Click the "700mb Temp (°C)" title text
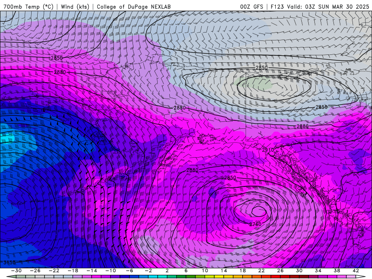The height and width of the screenshot is (279, 372). (28, 7)
